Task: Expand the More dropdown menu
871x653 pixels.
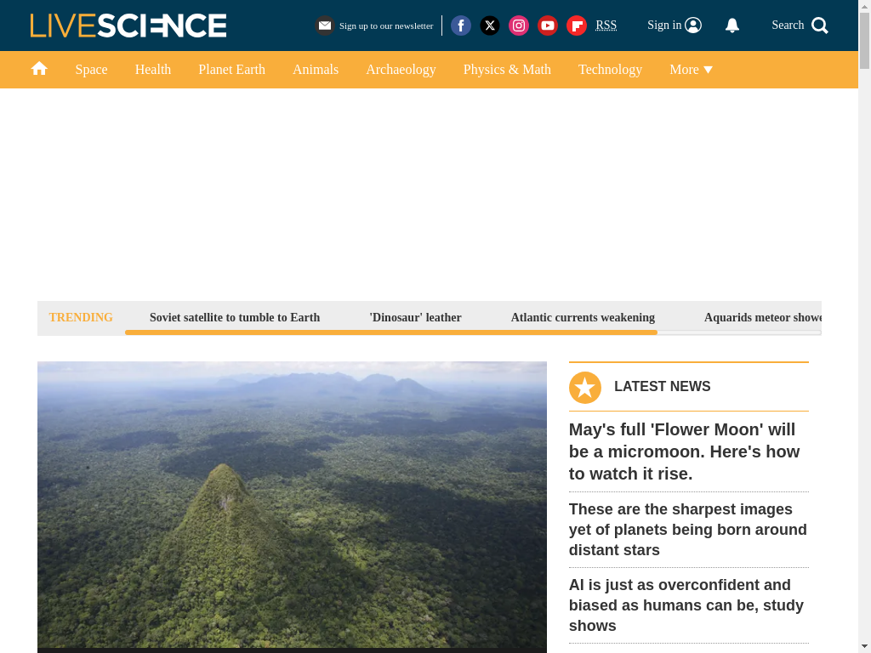Action: coord(691,70)
